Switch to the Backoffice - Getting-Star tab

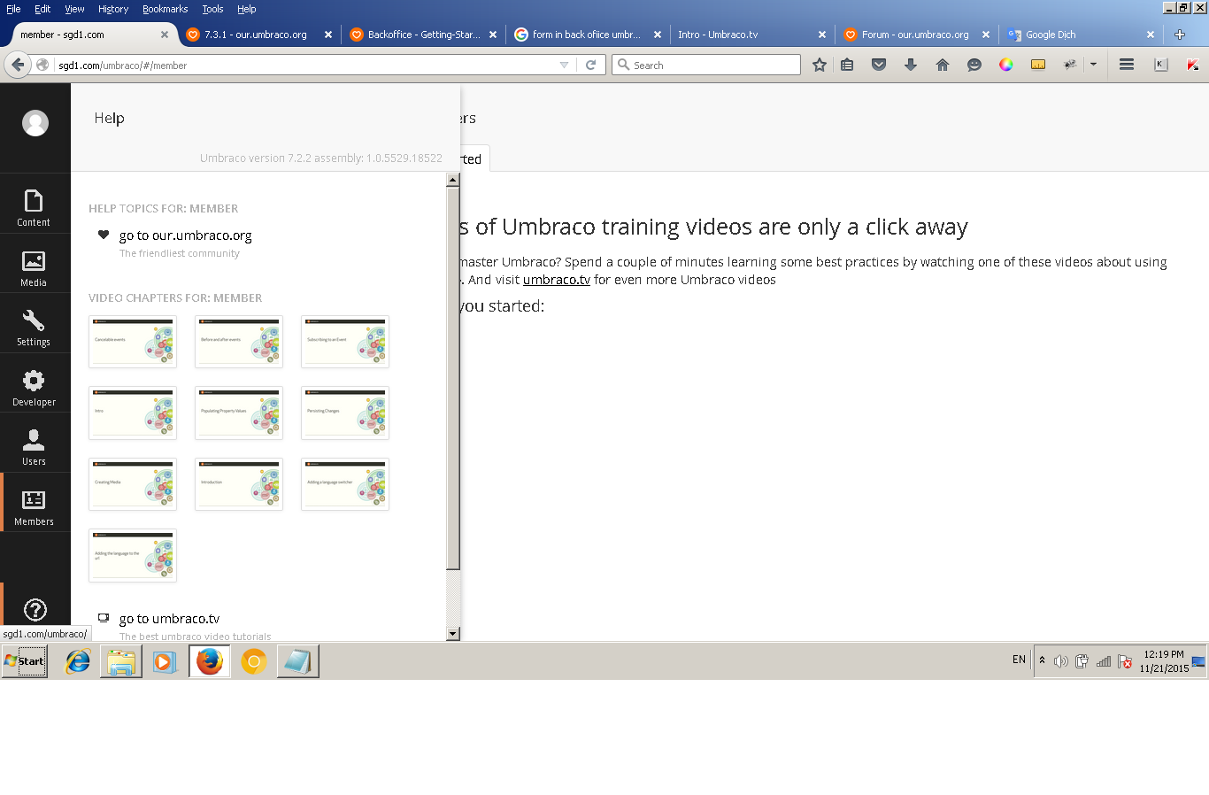point(423,35)
